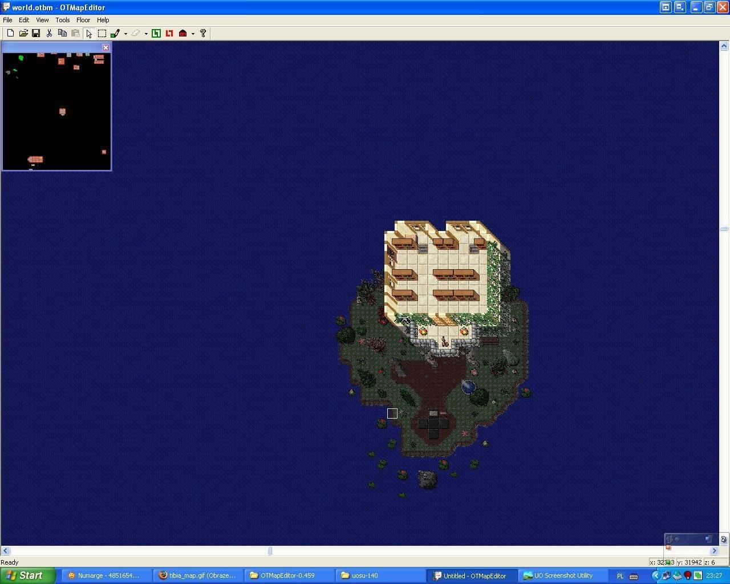730x584 pixels.
Task: Click the vertical scrollbar thumb
Action: point(724,229)
